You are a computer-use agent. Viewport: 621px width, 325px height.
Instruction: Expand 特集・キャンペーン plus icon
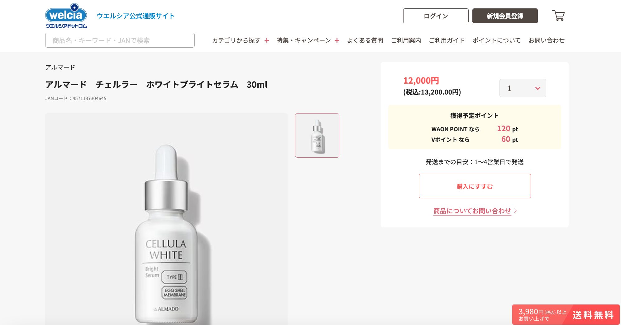(x=337, y=40)
